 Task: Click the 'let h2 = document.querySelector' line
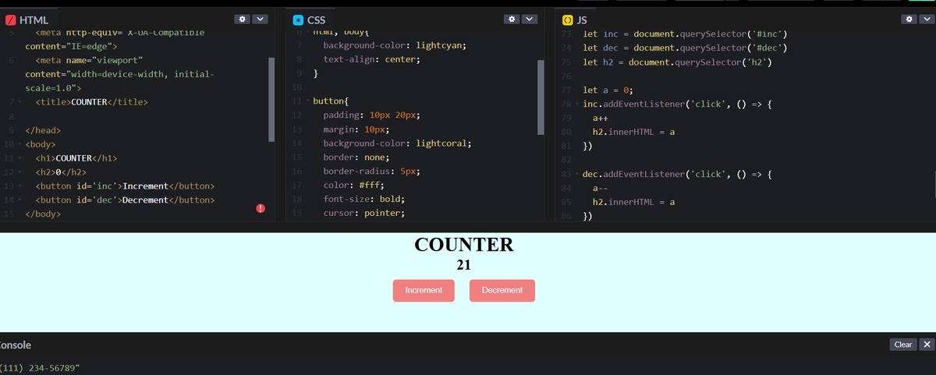[677, 62]
